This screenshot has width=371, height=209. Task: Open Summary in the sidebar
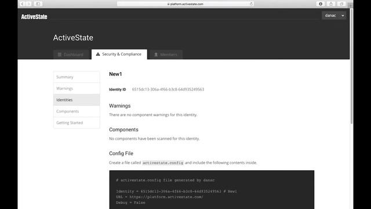pyautogui.click(x=77, y=77)
